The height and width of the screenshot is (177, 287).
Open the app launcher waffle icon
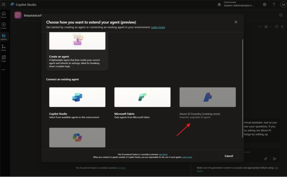point(3,4)
